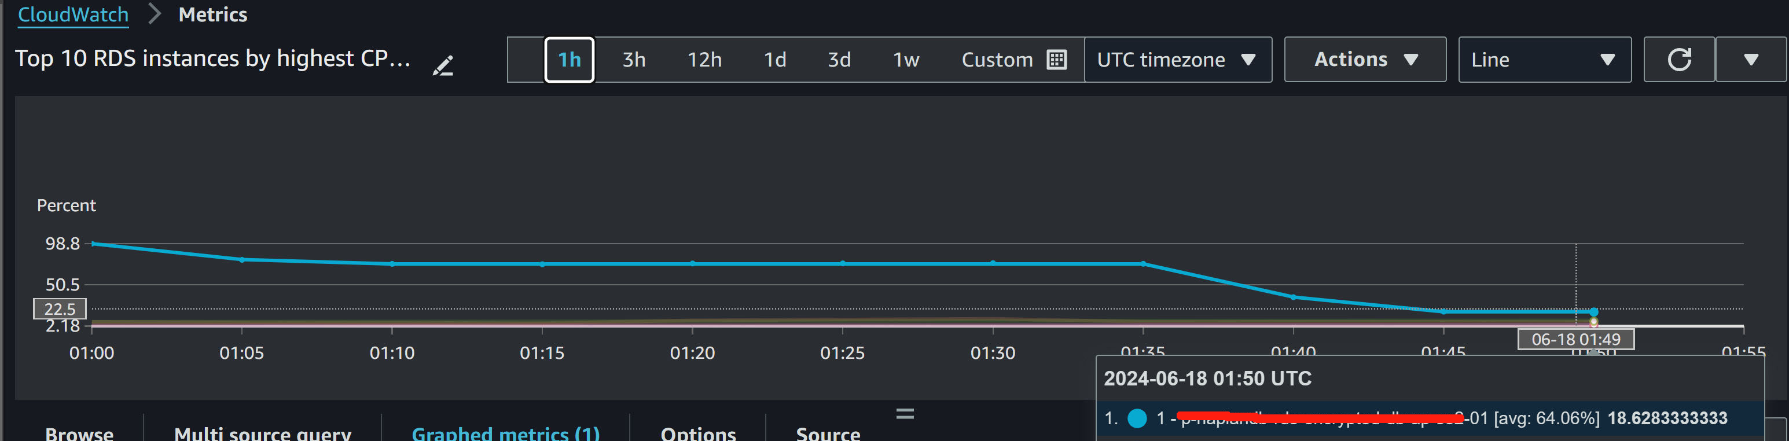1789x441 pixels.
Task: Click the 01:25 x-axis label
Action: click(843, 353)
